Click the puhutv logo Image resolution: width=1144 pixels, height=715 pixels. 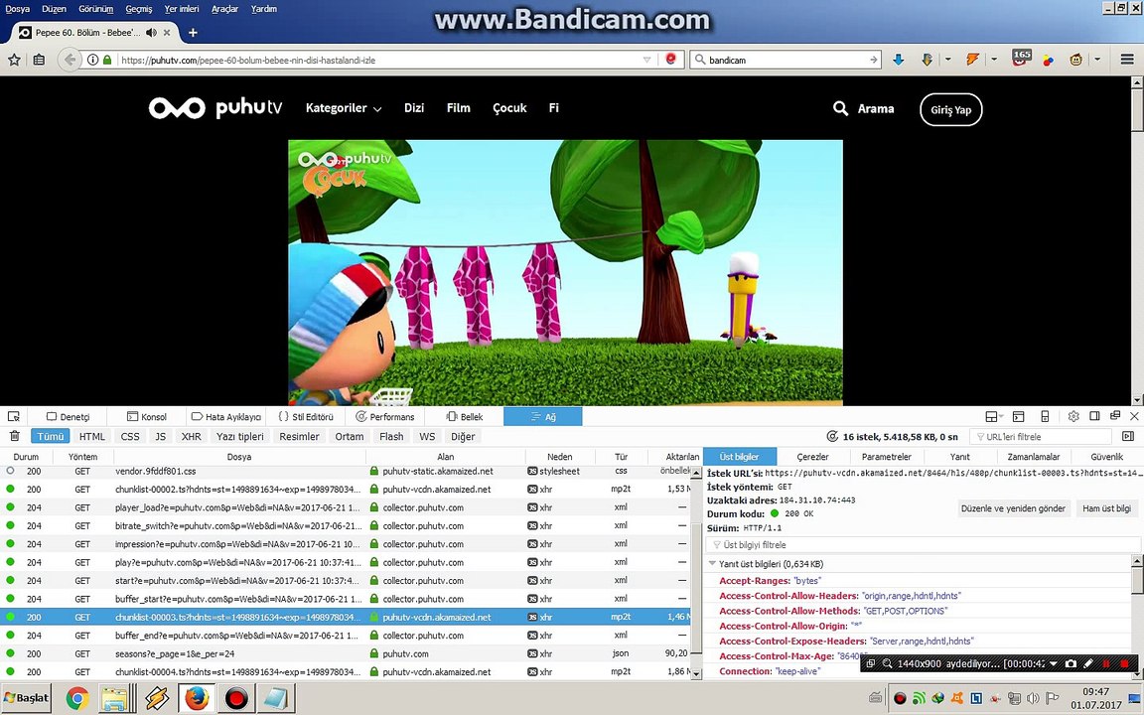pyautogui.click(x=215, y=108)
